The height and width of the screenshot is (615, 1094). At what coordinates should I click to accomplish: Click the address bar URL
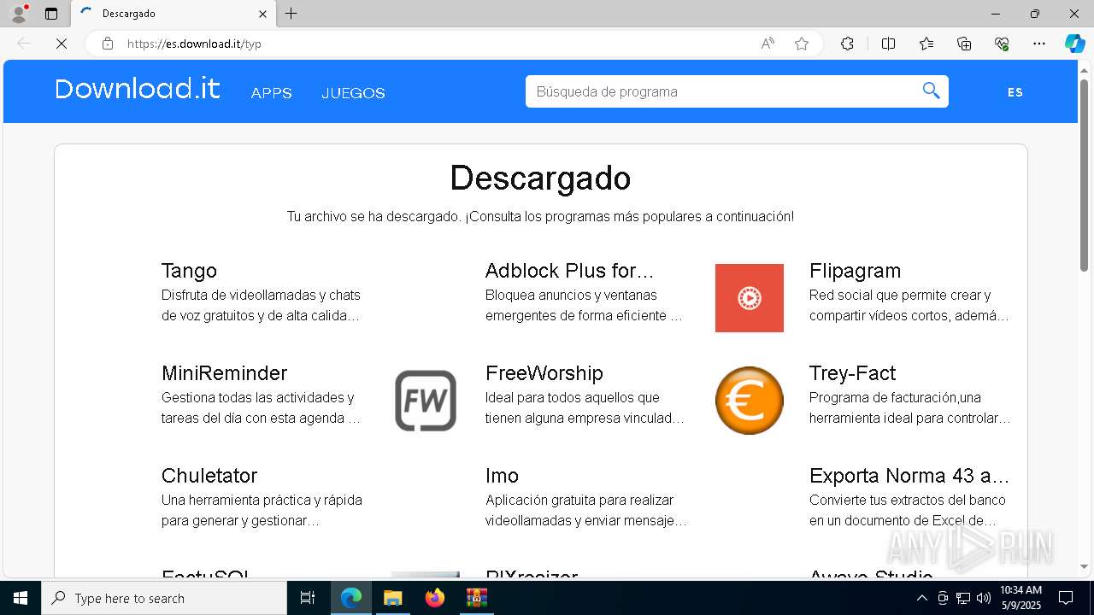(194, 44)
